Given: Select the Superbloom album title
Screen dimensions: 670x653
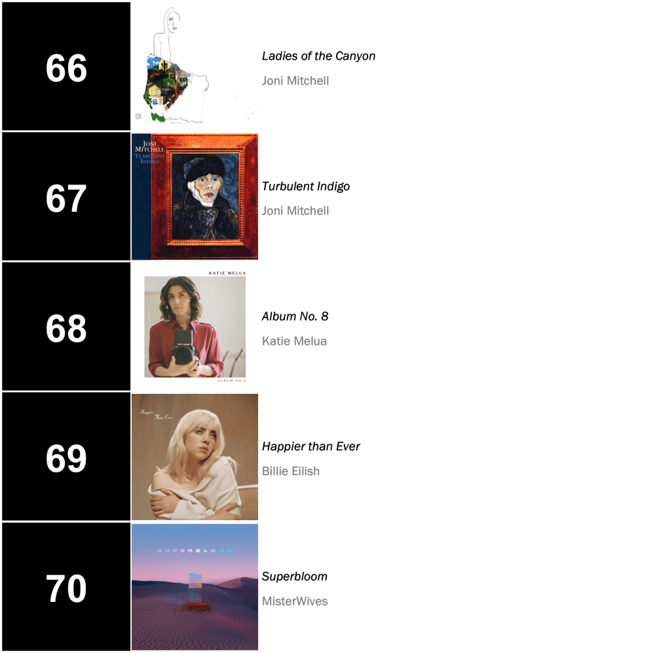Looking at the screenshot, I should (x=294, y=576).
